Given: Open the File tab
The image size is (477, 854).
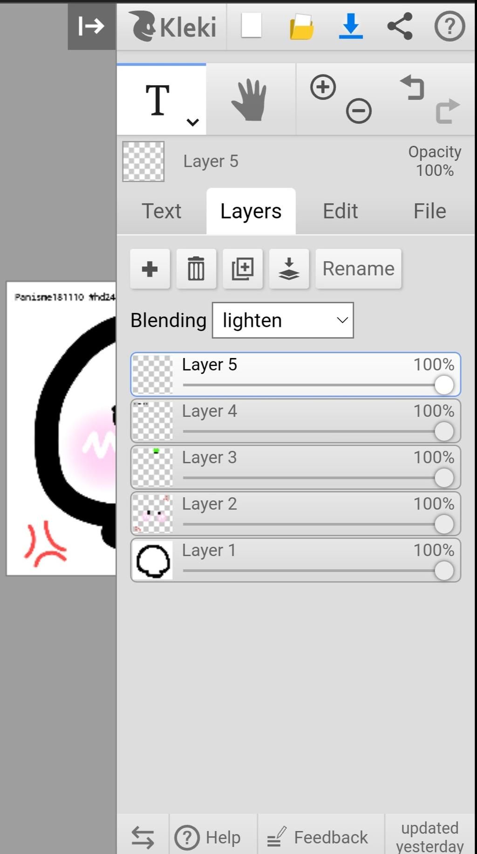Looking at the screenshot, I should coord(429,211).
